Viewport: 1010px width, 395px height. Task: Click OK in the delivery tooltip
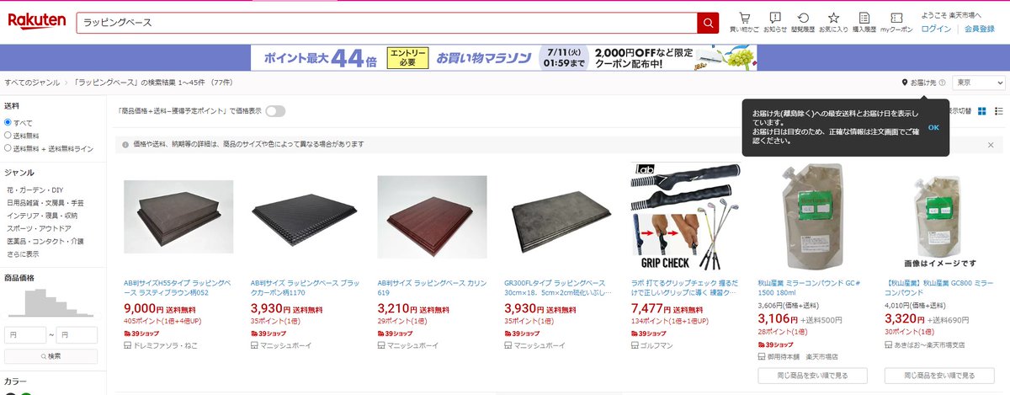pyautogui.click(x=933, y=127)
